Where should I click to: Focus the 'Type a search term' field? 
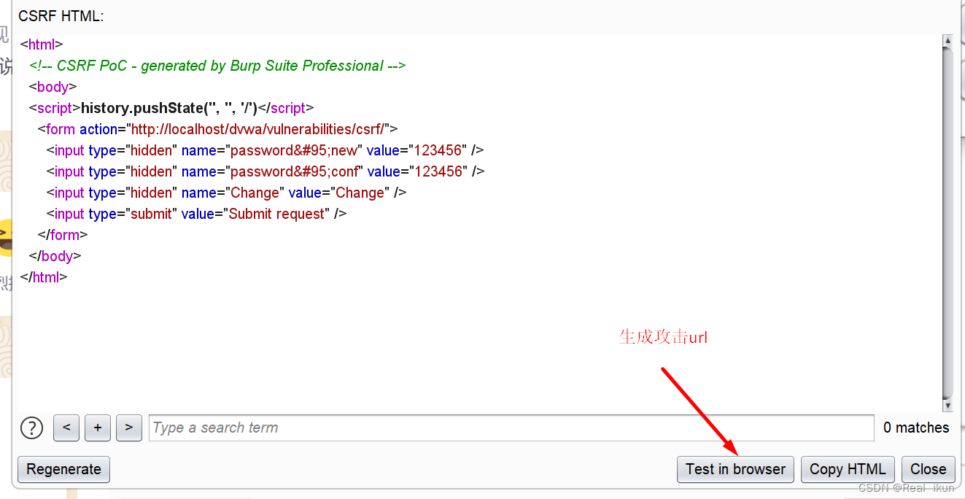(511, 428)
